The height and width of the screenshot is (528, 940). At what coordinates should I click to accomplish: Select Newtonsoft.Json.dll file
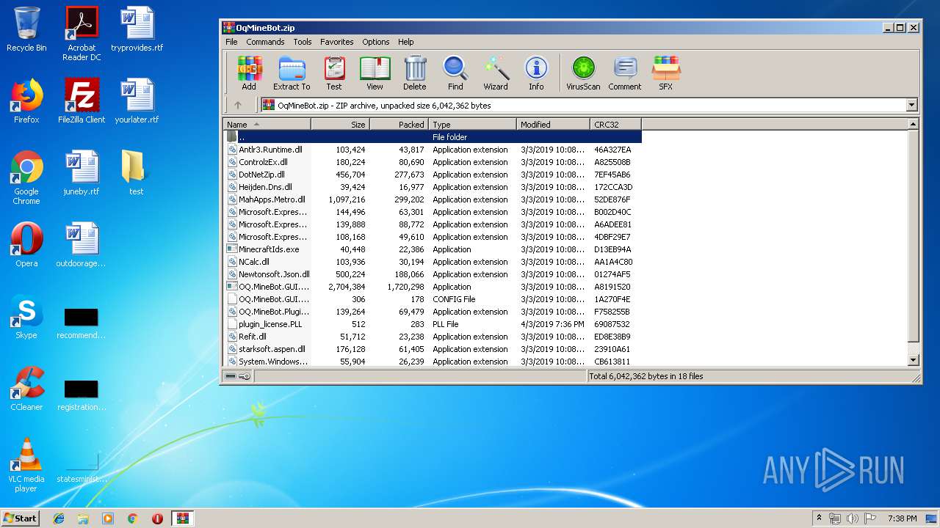[x=433, y=274]
